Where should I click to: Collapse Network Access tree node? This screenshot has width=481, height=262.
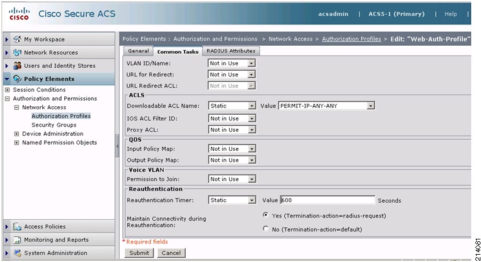(x=17, y=107)
